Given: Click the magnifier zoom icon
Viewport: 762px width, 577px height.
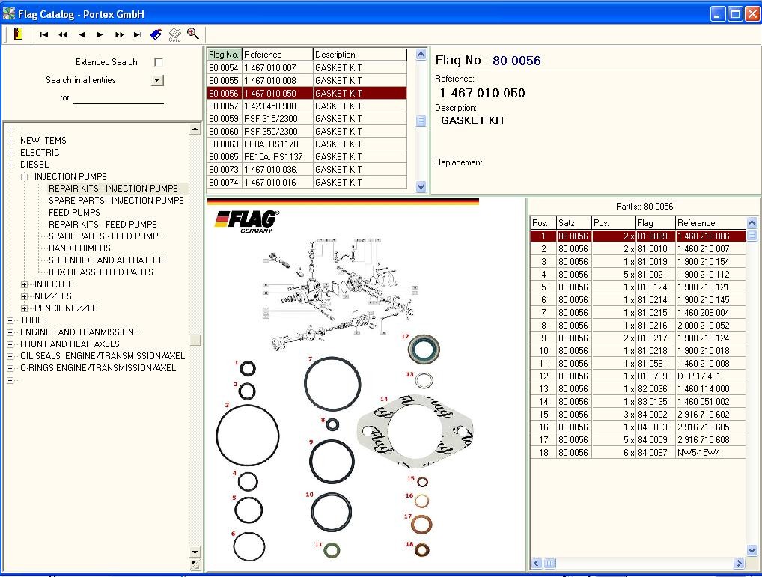Looking at the screenshot, I should 193,34.
